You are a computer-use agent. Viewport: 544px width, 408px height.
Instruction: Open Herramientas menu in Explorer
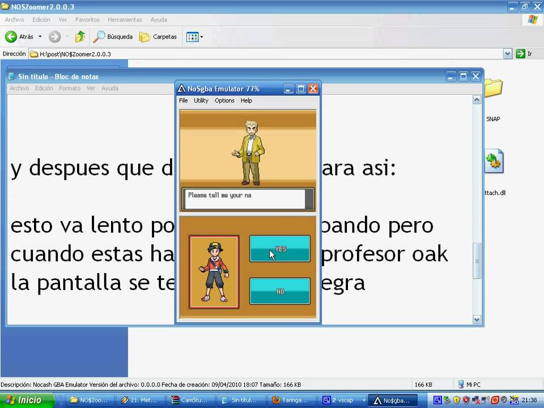(x=125, y=20)
